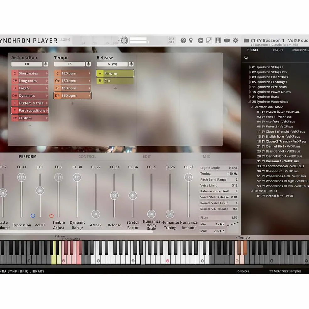Image resolution: width=309 pixels, height=309 pixels.
Task: Click the CC 11 Expression slider knob
Action: point(21,177)
